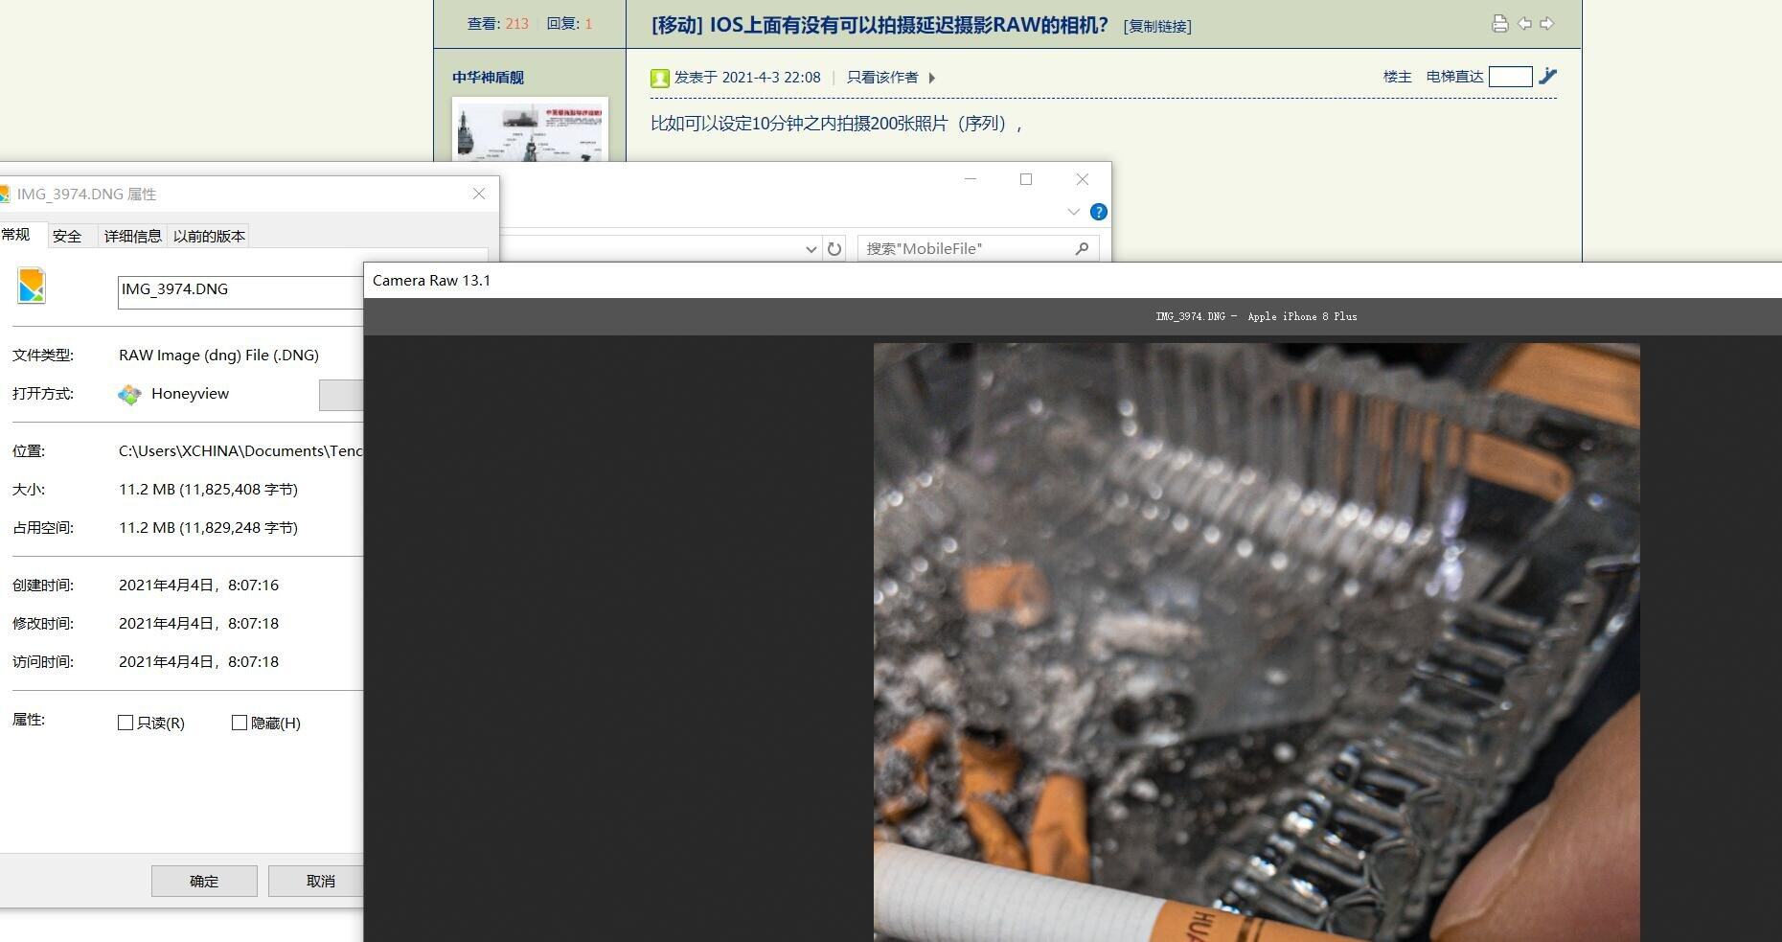Screen dimensions: 1782x942
Task: Print the forum thread via printer icon
Action: click(1500, 24)
